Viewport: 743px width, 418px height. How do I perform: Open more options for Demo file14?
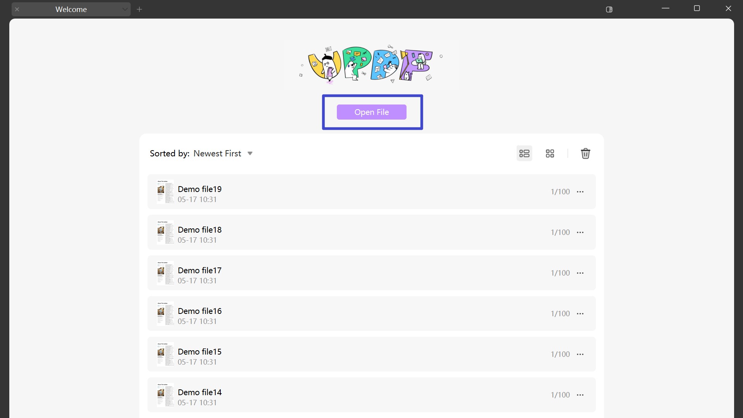[580, 395]
